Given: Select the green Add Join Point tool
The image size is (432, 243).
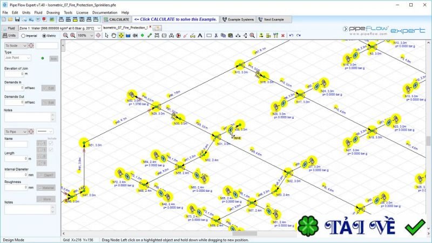Looking at the screenshot, I should point(143,35).
